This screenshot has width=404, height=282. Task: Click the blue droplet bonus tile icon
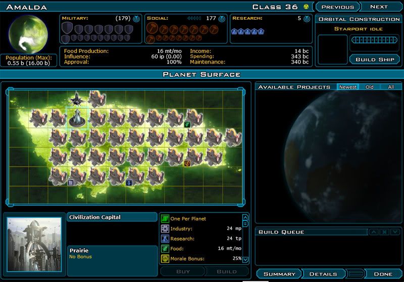click(x=129, y=183)
